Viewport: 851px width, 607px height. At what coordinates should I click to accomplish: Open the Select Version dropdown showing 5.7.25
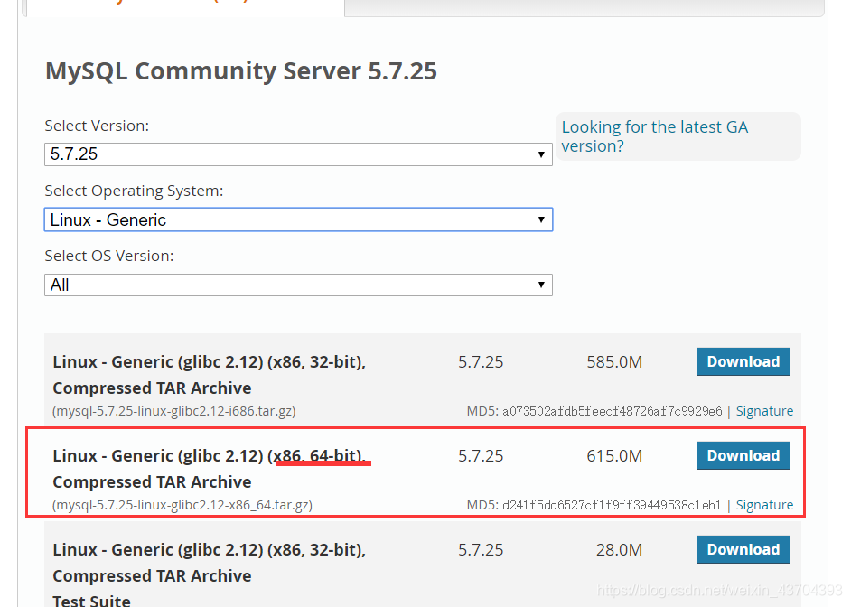(298, 154)
